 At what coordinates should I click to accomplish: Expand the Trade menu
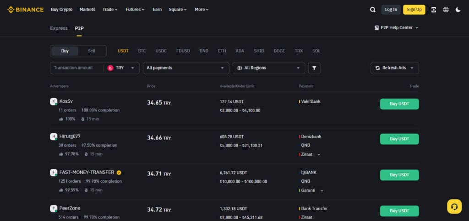pyautogui.click(x=110, y=10)
